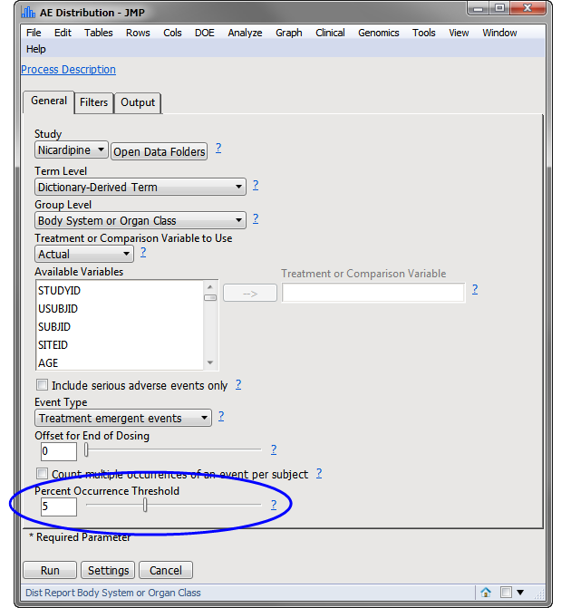Open the View menu
Screen dimensions: 571x608
[x=459, y=33]
